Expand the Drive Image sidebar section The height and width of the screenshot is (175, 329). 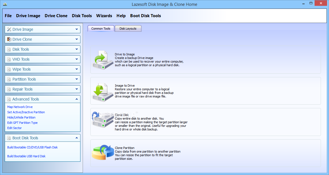[77, 29]
